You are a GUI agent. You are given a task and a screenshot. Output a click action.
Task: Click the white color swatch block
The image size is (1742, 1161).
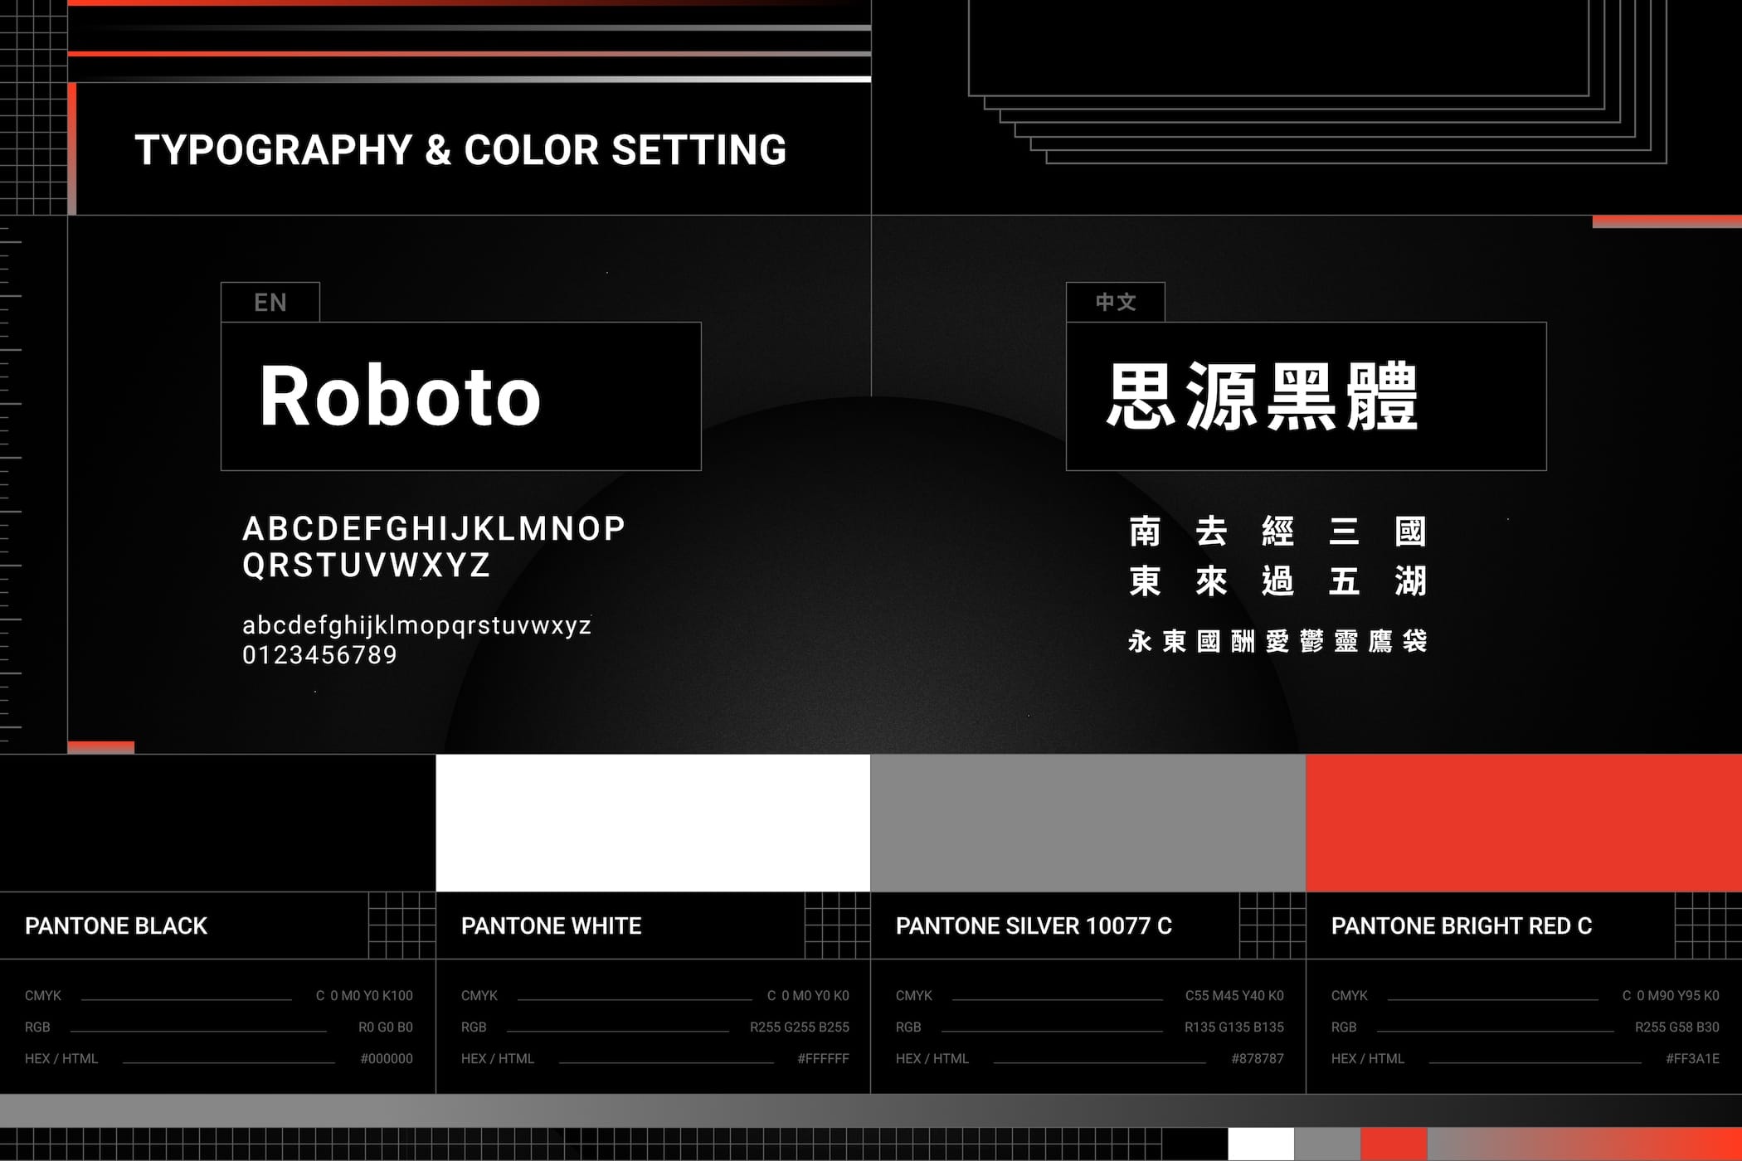point(653,823)
